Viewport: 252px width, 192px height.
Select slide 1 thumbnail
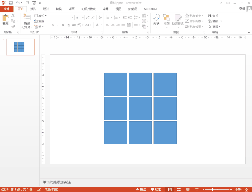click(20, 47)
